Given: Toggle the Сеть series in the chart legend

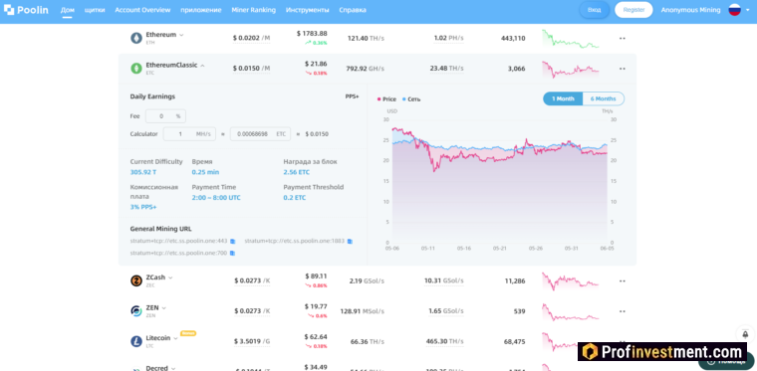Looking at the screenshot, I should click(411, 99).
